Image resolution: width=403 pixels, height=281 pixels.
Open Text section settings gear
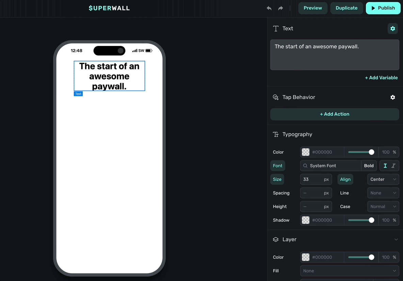392,29
